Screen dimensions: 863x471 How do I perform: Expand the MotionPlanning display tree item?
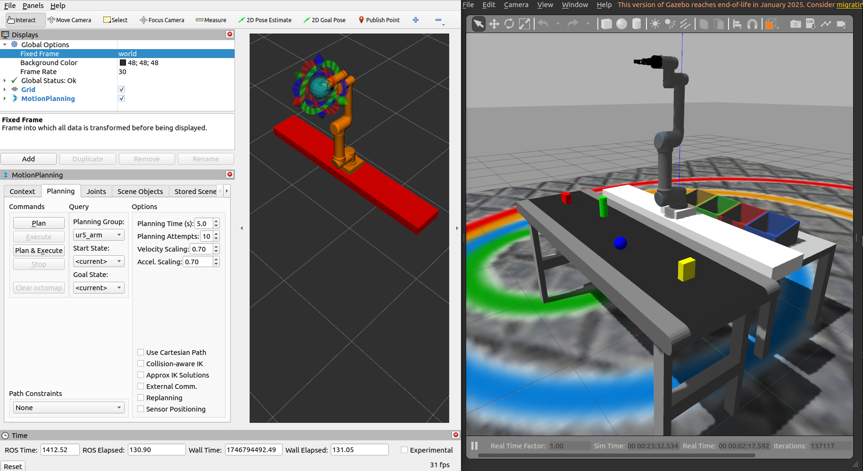tap(5, 99)
